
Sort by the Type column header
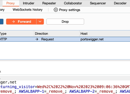[17, 34]
